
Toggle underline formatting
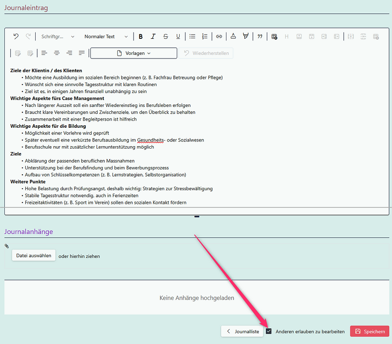[178, 36]
